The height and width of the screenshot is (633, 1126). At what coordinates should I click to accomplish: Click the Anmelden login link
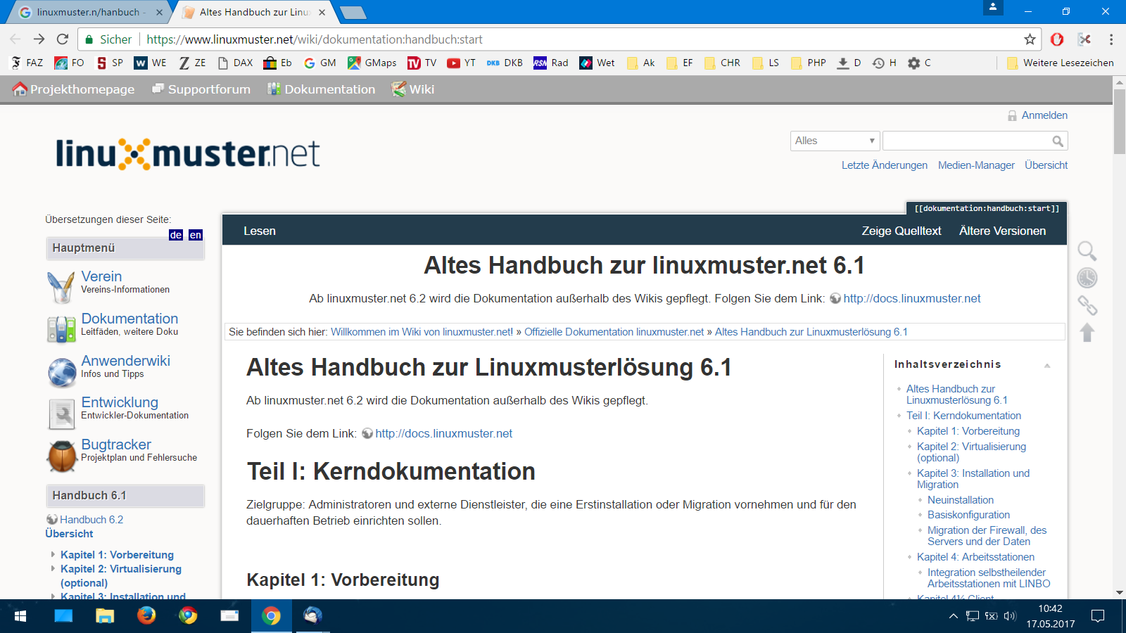click(x=1044, y=115)
